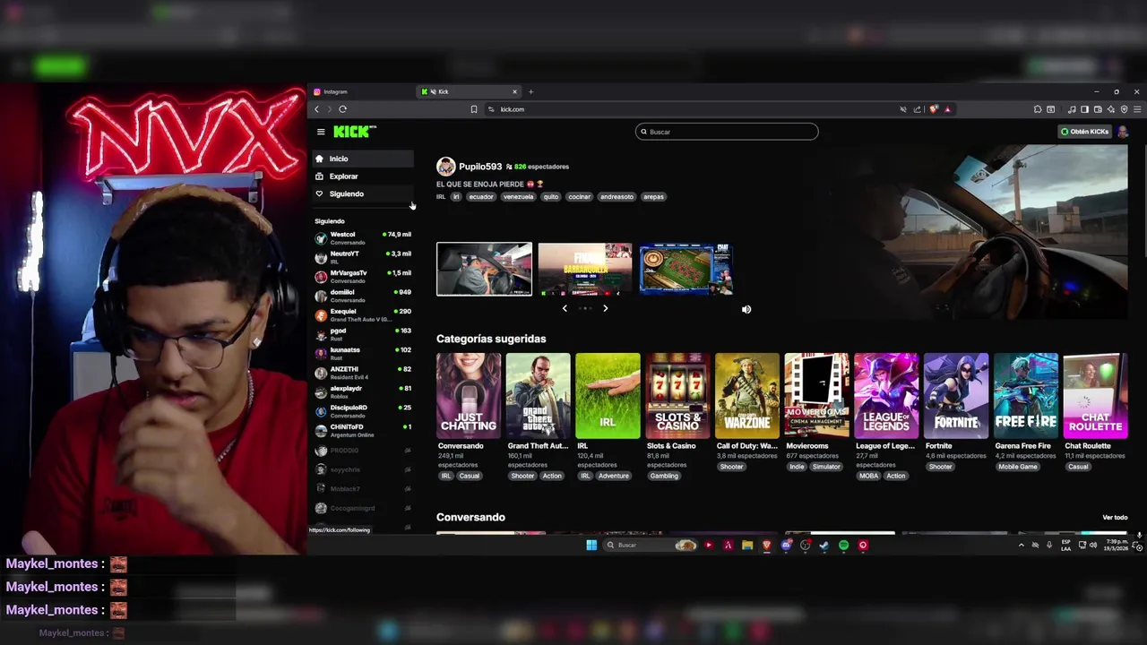Click the venezuela stream tag
1147x645 pixels.
518,197
